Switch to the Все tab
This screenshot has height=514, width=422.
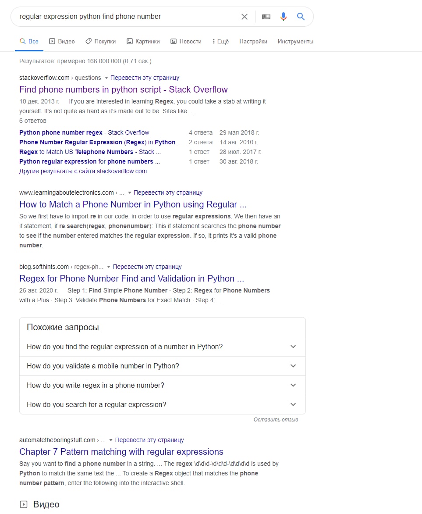point(29,41)
